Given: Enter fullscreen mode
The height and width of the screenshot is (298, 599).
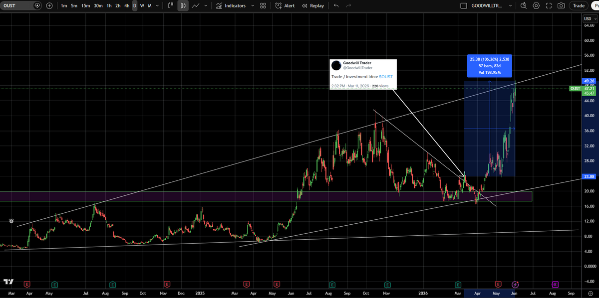Looking at the screenshot, I should tap(549, 6).
